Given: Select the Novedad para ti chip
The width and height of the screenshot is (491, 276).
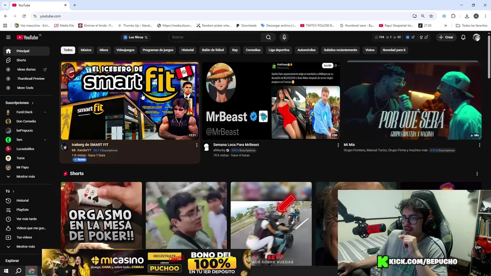Looking at the screenshot, I should (x=394, y=50).
